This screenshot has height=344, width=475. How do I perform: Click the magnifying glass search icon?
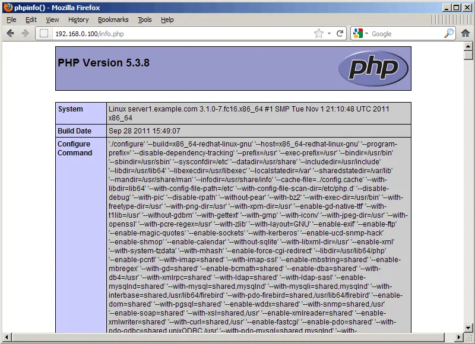coord(449,33)
